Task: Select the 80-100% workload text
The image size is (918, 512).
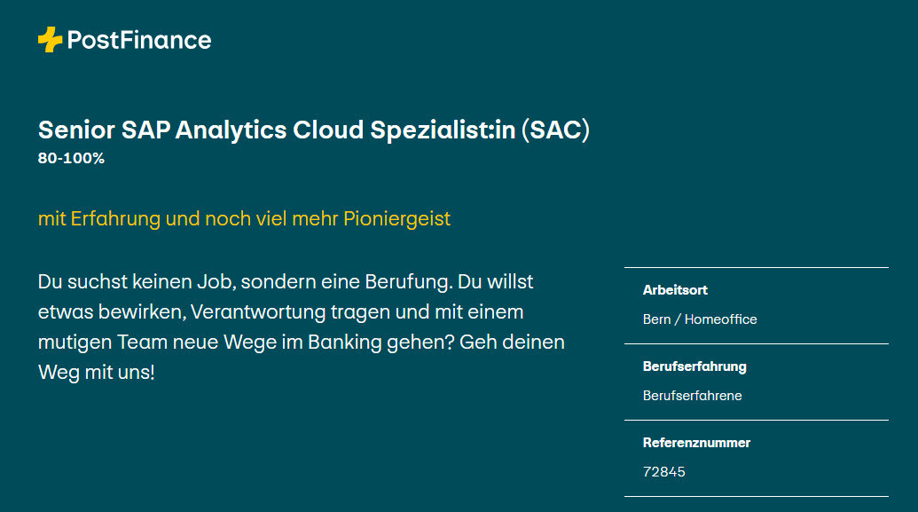Action: coord(72,159)
